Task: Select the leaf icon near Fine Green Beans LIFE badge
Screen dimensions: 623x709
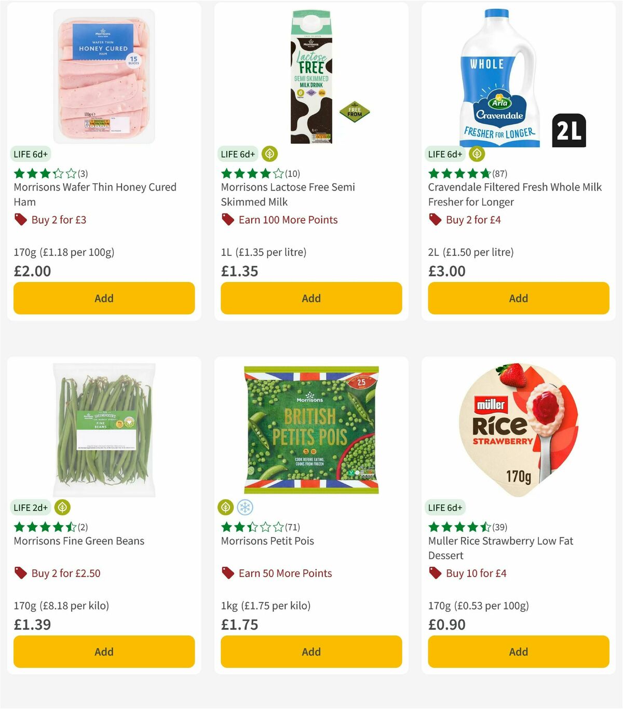Action: coord(62,507)
